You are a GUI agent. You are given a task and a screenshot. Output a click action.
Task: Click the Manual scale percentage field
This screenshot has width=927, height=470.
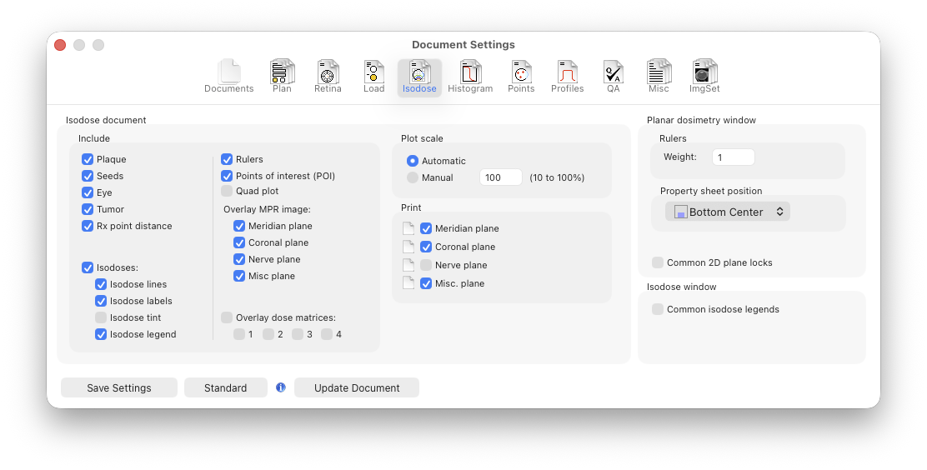coord(500,177)
